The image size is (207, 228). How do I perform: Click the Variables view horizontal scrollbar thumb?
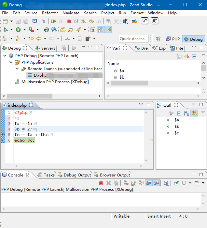pos(129,83)
